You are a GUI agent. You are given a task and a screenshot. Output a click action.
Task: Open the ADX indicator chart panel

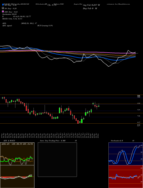17,154
